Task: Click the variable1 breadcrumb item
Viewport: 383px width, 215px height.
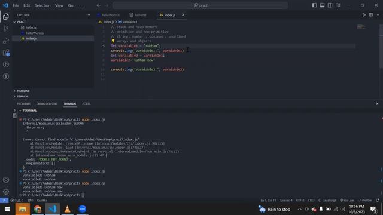Action: 127,22
